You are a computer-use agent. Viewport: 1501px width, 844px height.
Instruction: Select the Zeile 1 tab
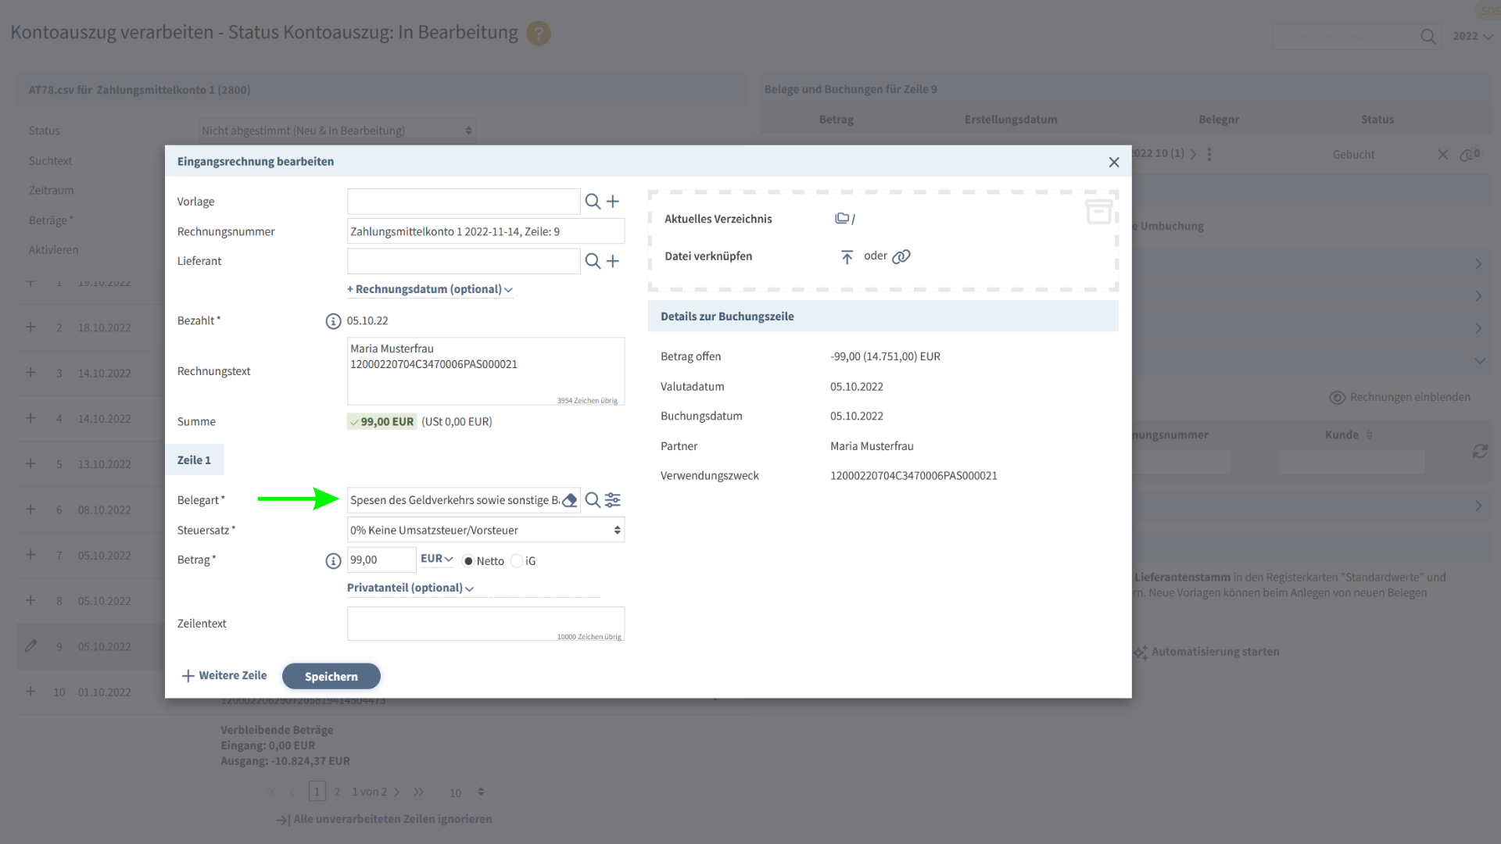[194, 460]
